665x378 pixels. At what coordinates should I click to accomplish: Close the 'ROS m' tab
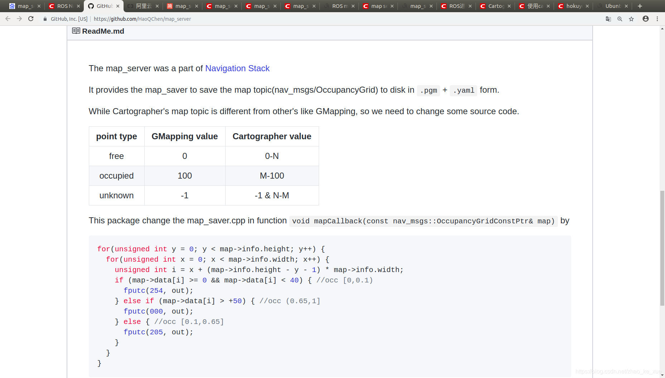click(353, 6)
